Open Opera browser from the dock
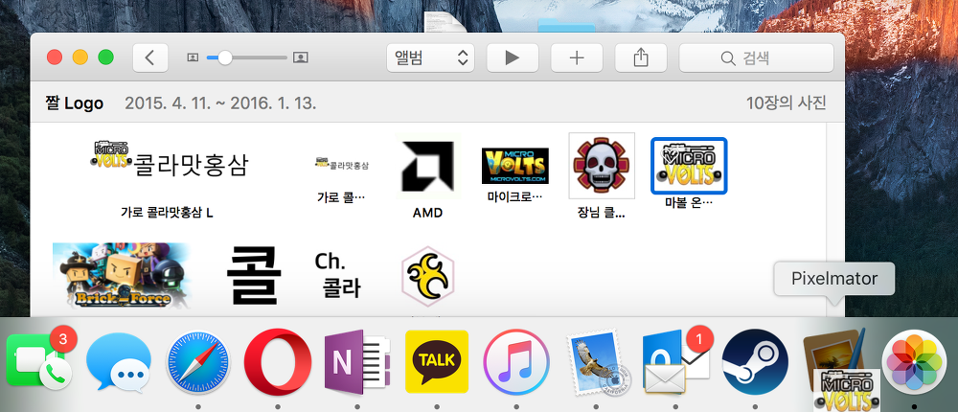 tap(277, 363)
